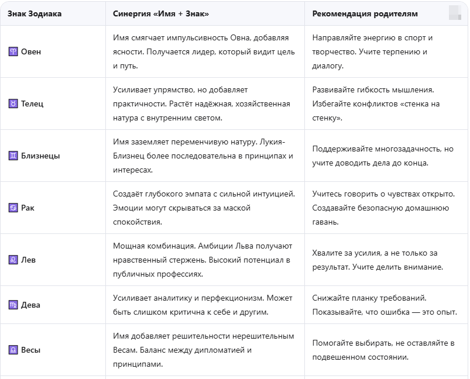Viewport: 470px width, 379px height.
Task: Click the Cancer zodiac symbol icon
Action: pos(13,208)
